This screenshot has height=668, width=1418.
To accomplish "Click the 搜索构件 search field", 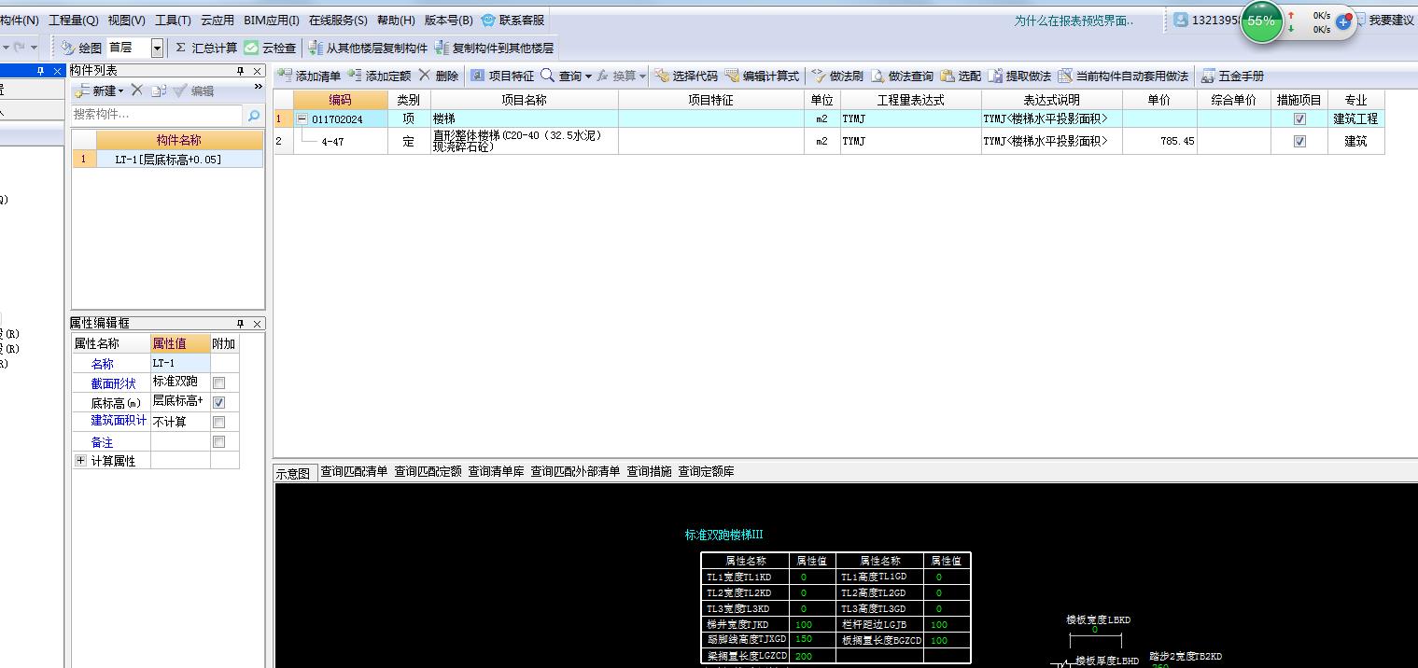I will click(x=157, y=115).
